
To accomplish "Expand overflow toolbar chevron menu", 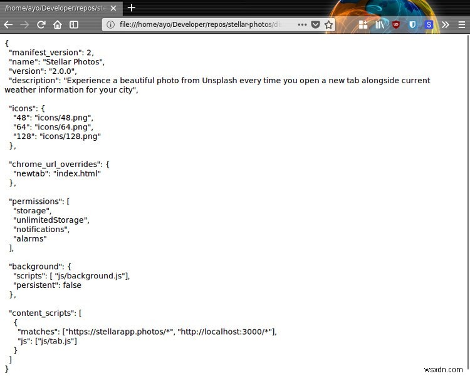I will 446,24.
